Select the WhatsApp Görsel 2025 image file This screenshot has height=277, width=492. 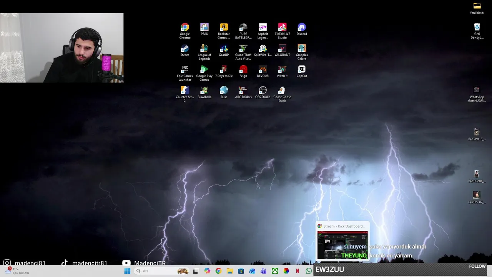[x=477, y=95]
